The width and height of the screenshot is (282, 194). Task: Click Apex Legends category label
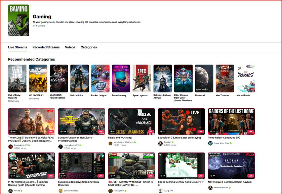click(x=140, y=95)
